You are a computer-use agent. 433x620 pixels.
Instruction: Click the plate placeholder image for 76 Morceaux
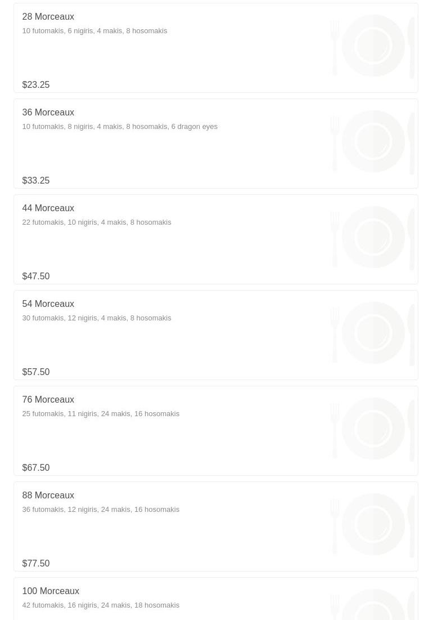[x=373, y=429]
